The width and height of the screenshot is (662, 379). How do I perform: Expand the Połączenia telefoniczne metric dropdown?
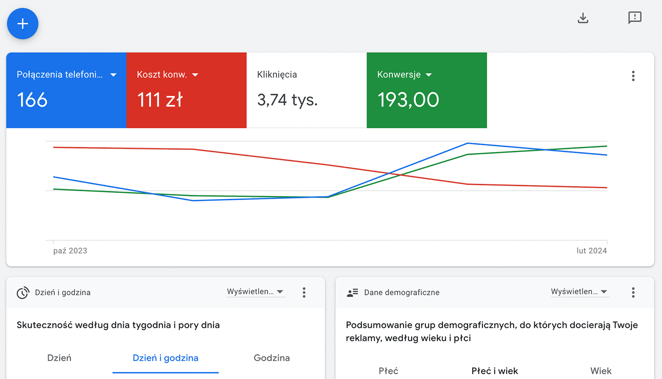point(113,75)
